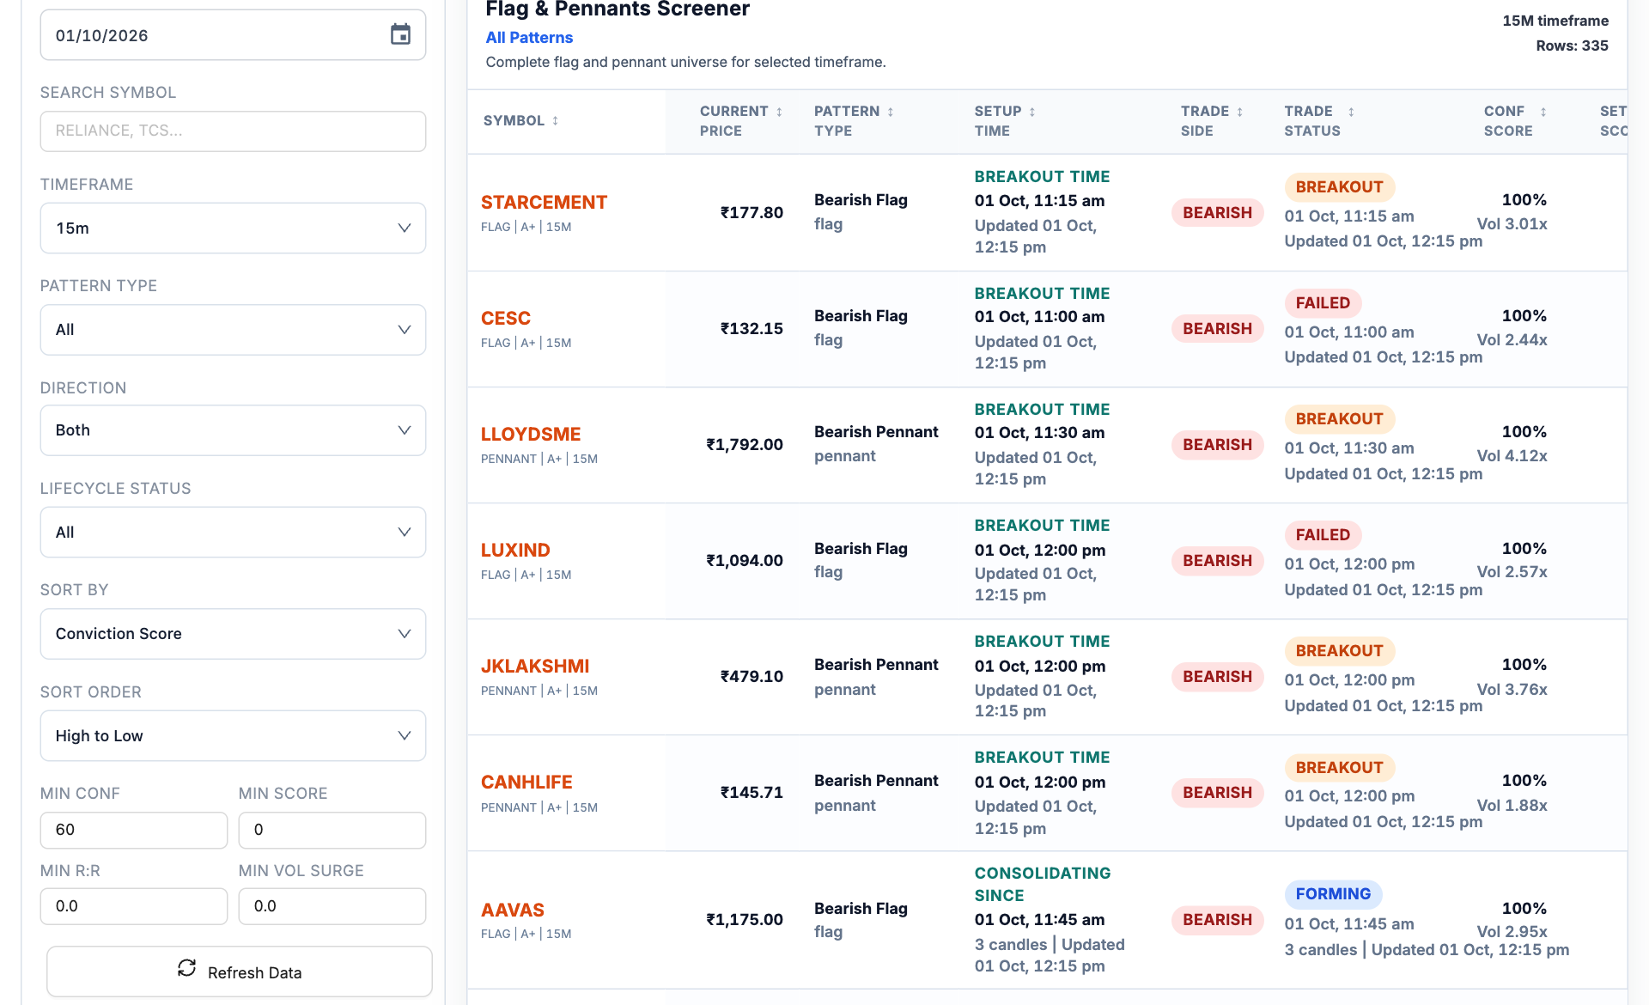The image size is (1649, 1005).
Task: Open the JKLAKSHMI symbol
Action: coord(535,667)
